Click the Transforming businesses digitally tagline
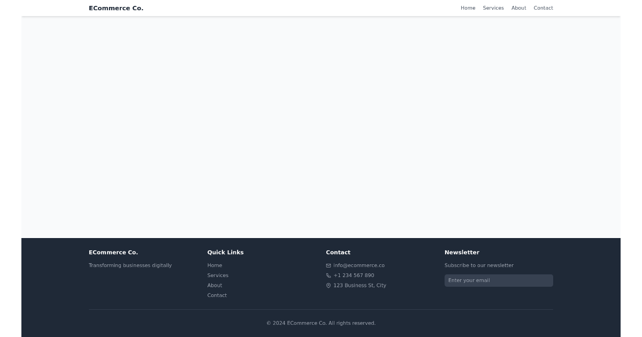Viewport: 642px width, 337px height. point(130,265)
